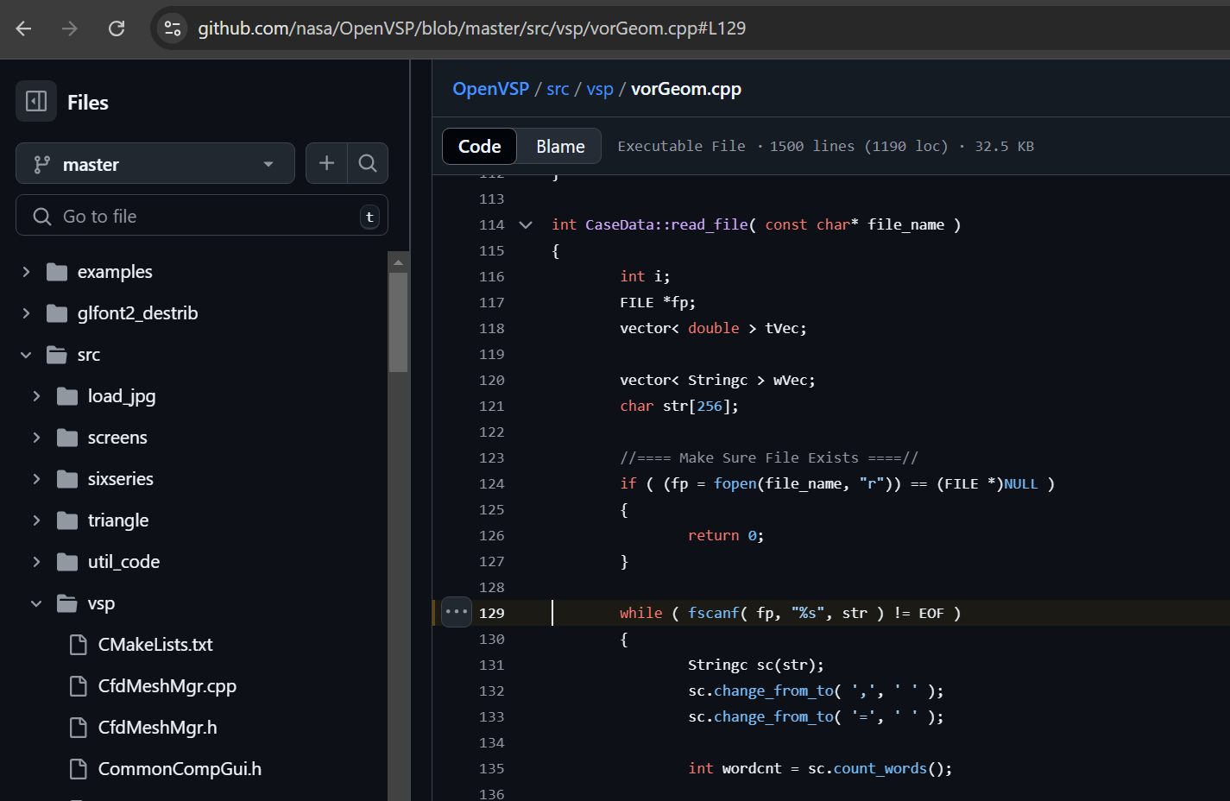Click the triangle folder icon
This screenshot has height=801, width=1230.
coord(67,520)
